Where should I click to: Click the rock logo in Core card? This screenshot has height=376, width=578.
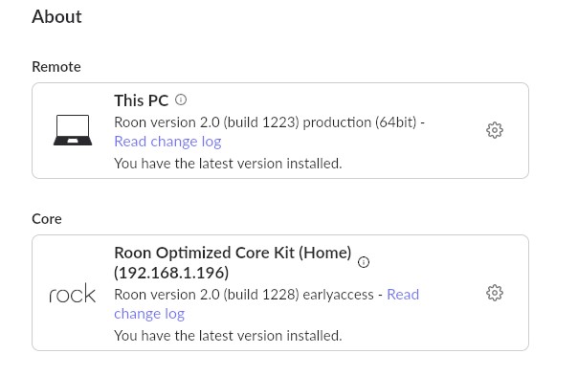click(73, 294)
